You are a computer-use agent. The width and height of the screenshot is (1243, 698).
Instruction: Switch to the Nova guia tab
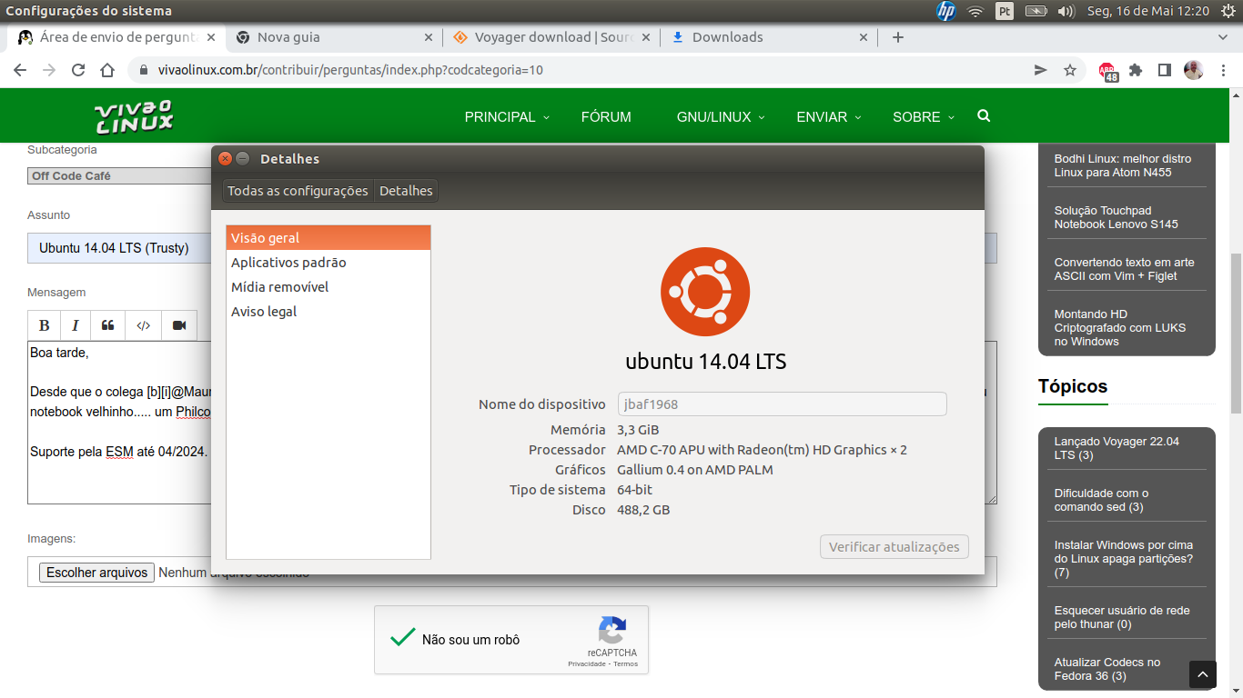334,37
